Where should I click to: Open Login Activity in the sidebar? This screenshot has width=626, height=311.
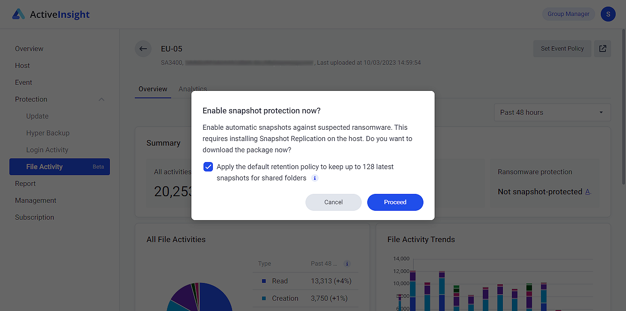coord(47,150)
